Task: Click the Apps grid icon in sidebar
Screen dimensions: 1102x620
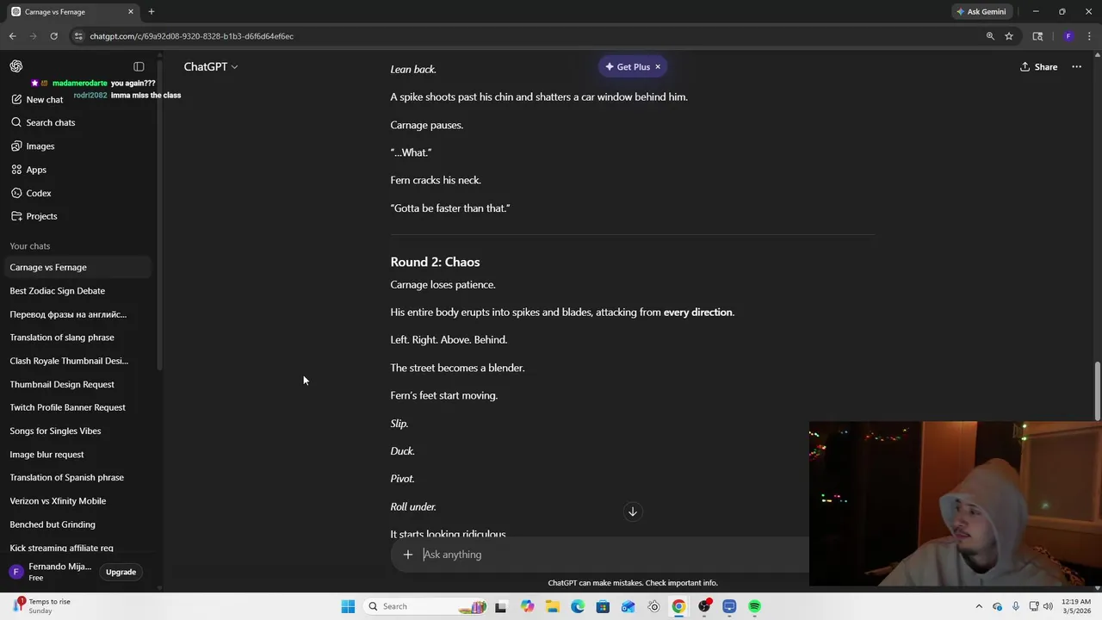Action: point(16,170)
